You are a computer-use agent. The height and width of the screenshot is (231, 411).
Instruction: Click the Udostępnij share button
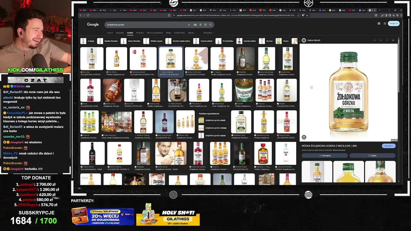coord(325,156)
